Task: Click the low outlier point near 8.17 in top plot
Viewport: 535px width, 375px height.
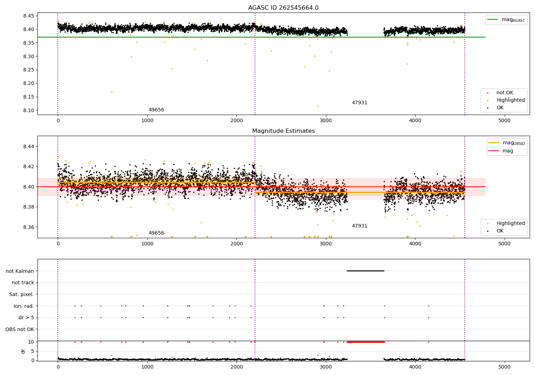Action: (x=112, y=92)
